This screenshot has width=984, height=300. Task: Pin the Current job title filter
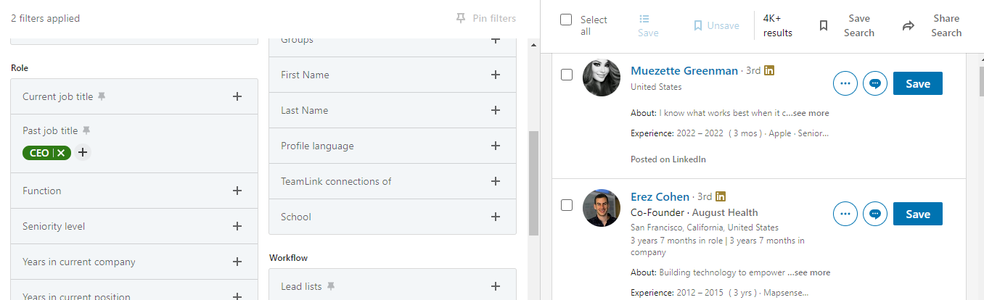point(102,96)
